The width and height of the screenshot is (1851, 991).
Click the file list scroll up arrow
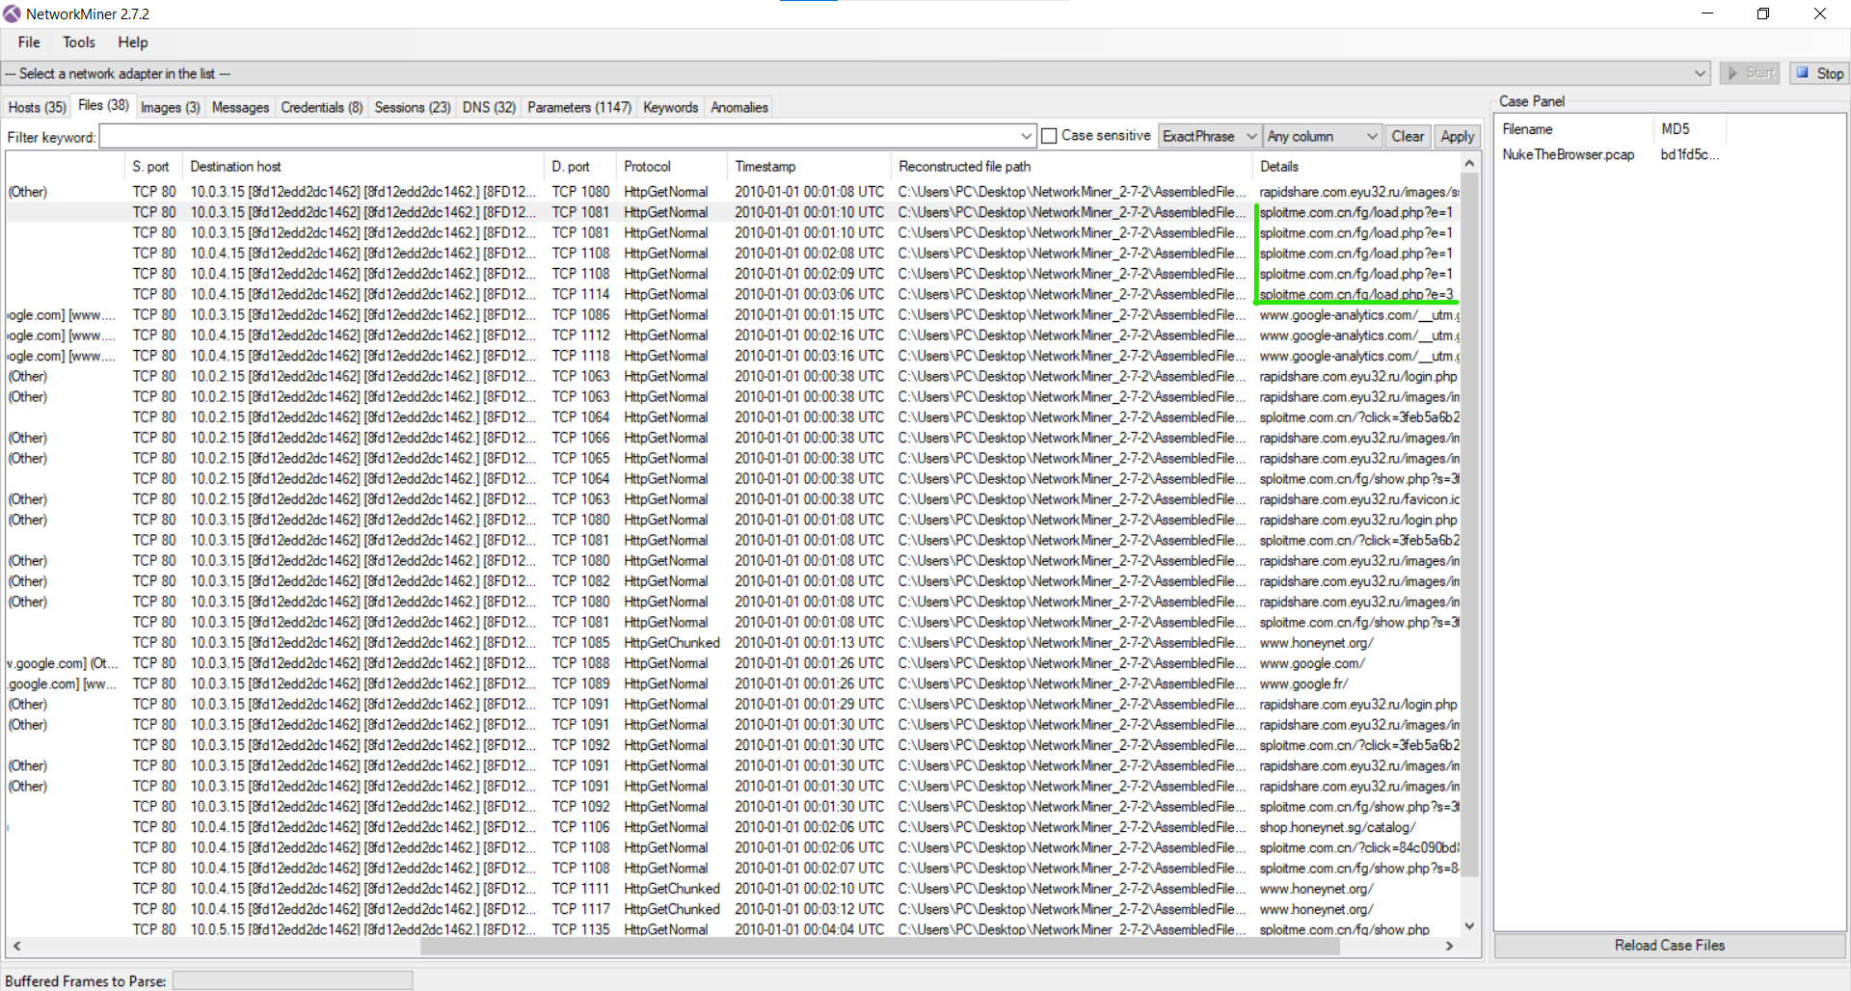tap(1469, 165)
